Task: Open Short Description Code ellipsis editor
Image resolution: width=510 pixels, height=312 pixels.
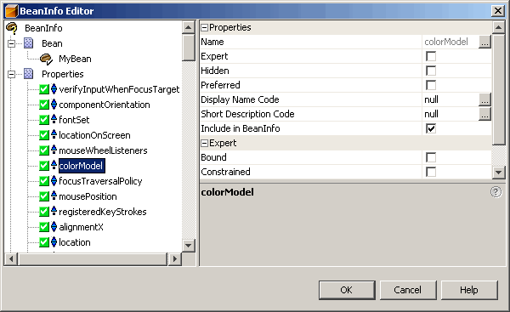Action: click(484, 114)
